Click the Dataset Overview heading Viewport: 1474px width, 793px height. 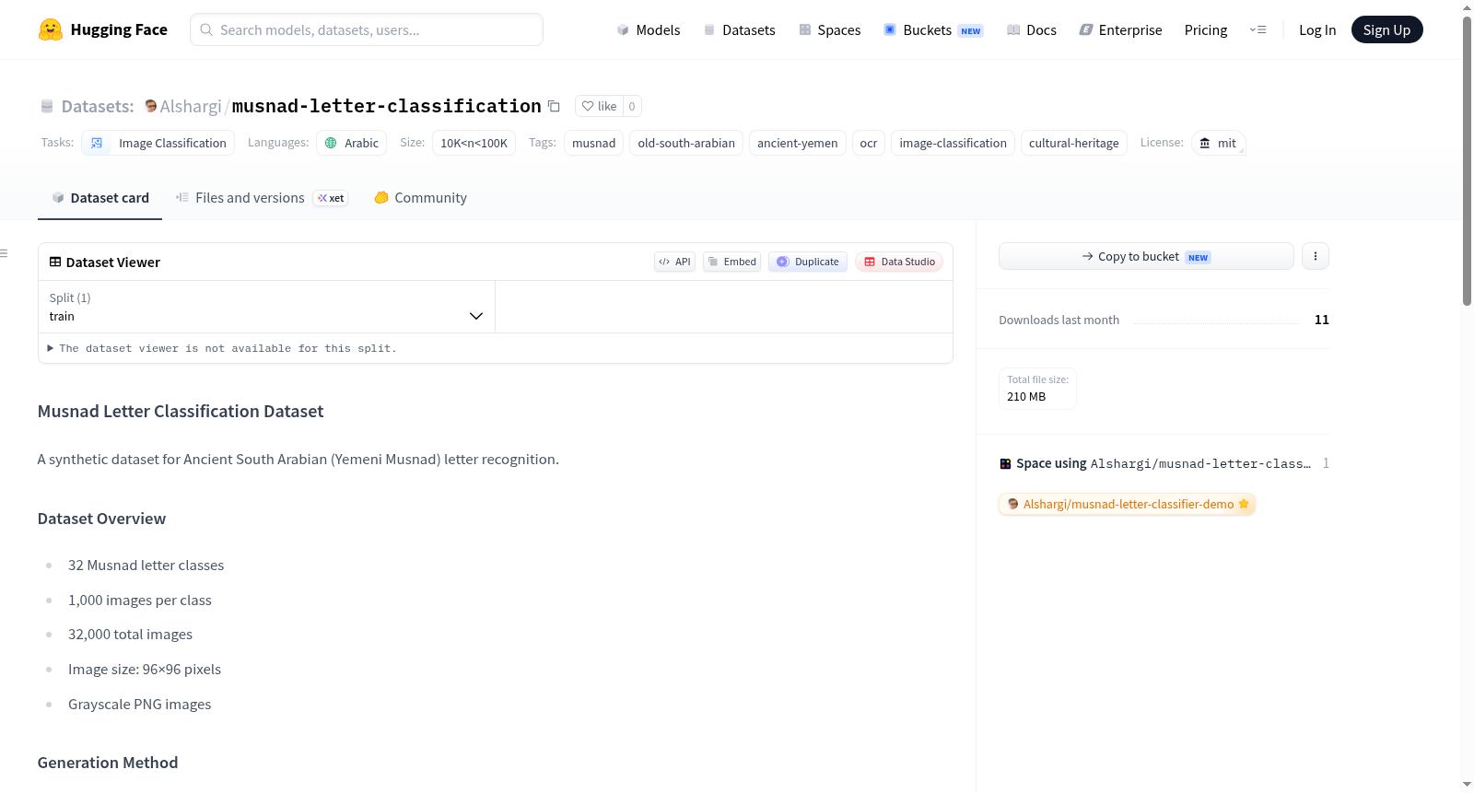pos(101,519)
